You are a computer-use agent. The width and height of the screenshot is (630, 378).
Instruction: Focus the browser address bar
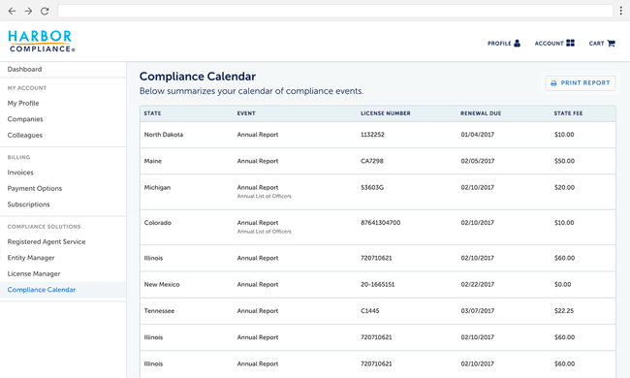click(335, 12)
